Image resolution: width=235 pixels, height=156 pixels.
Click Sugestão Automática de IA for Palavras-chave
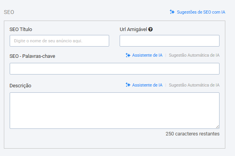pos(194,55)
